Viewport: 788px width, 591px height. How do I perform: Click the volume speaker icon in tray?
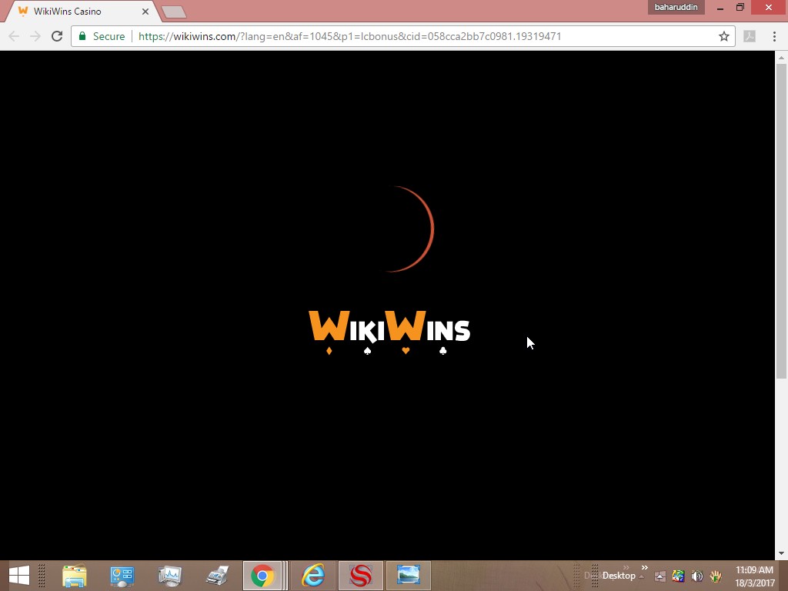click(x=697, y=576)
